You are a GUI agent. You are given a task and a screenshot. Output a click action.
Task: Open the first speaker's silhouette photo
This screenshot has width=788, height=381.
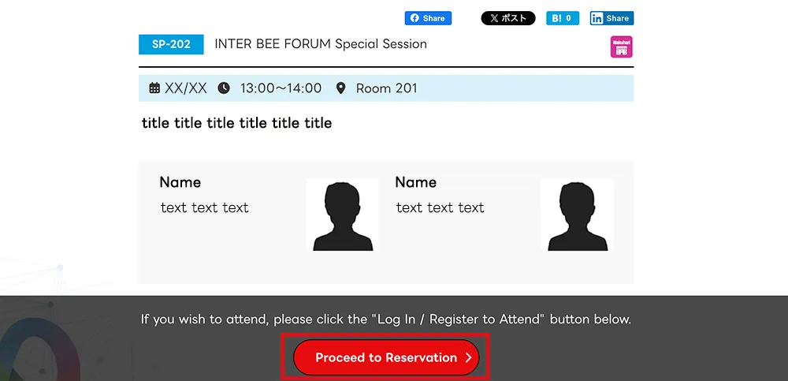click(x=342, y=215)
